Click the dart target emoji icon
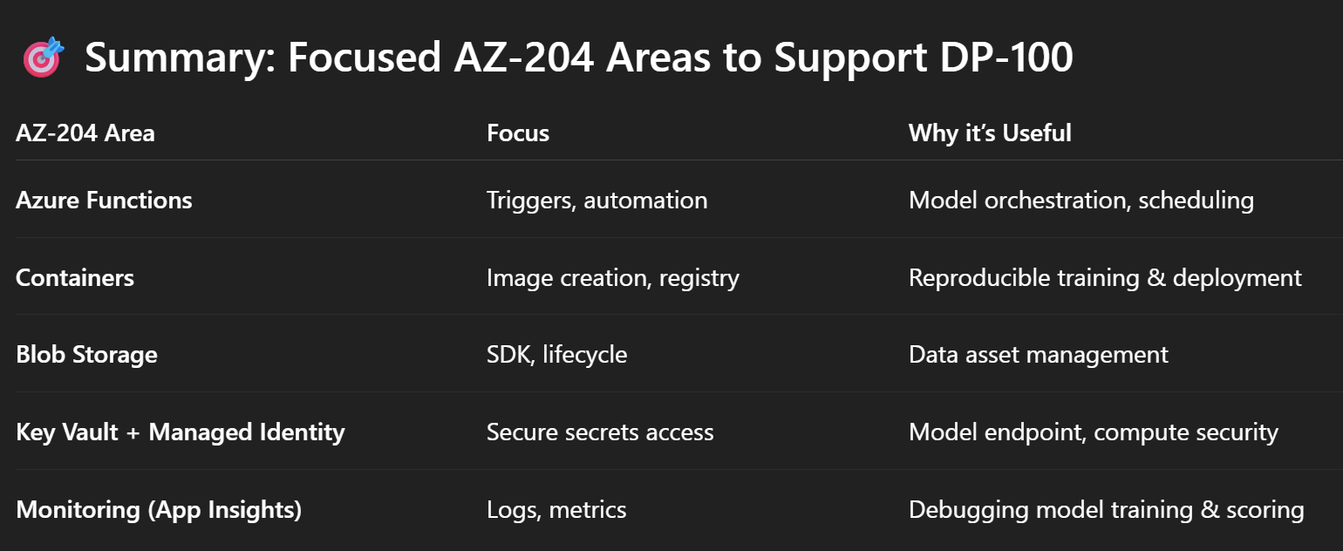Screen dimensions: 1343x551 coord(41,58)
